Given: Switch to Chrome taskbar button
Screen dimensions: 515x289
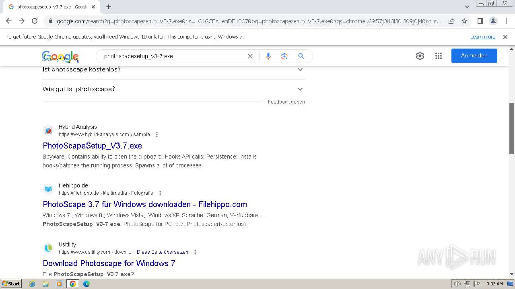Looking at the screenshot, I should [72, 284].
